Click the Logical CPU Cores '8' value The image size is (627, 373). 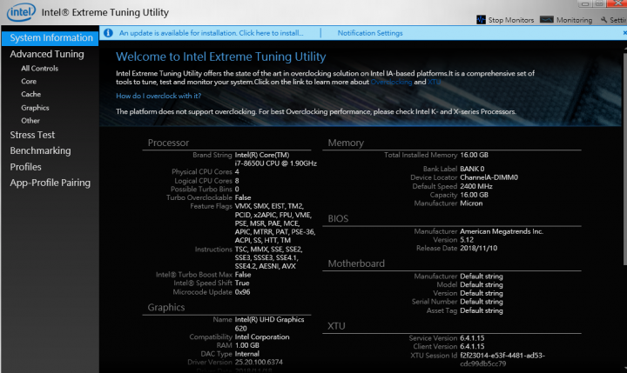tap(237, 181)
